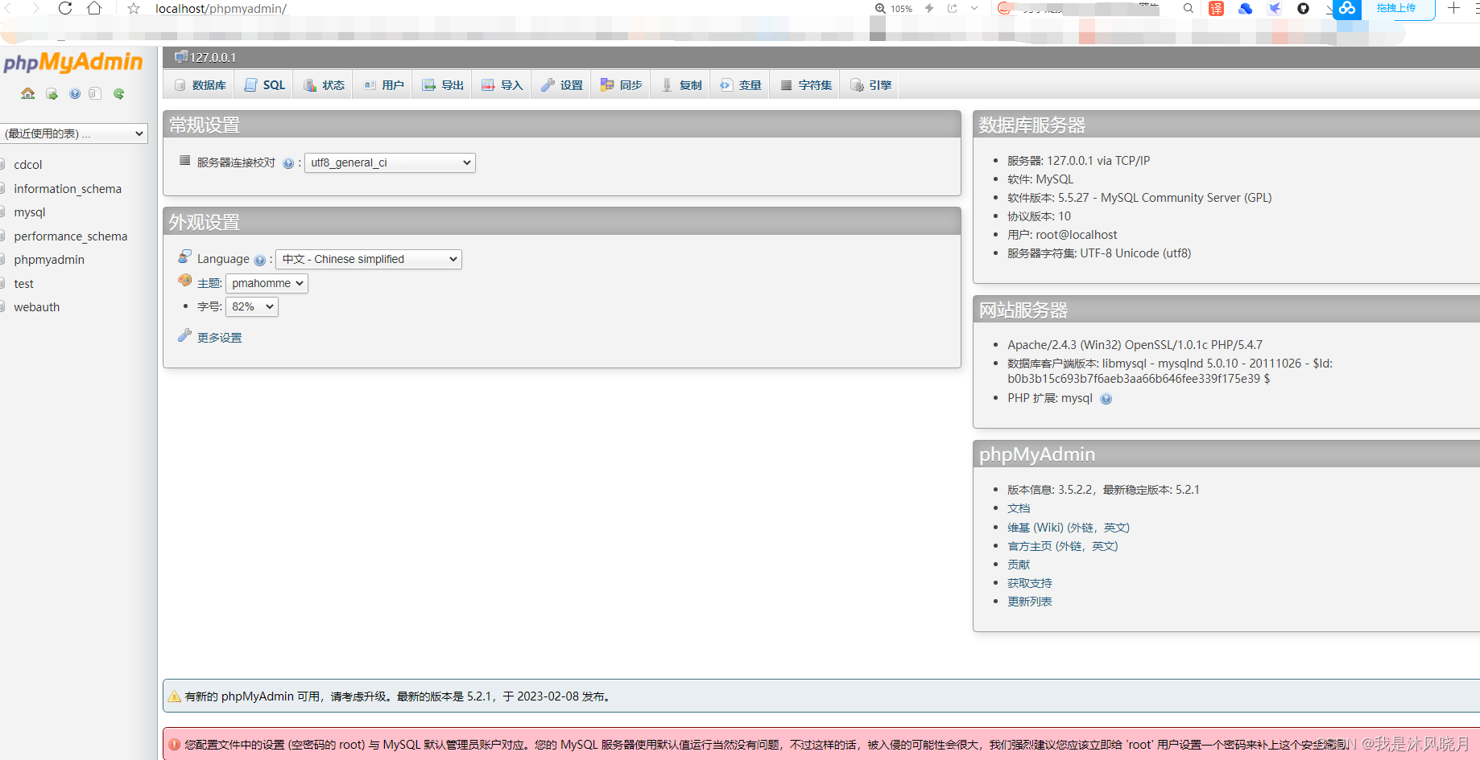Click the blue cloud extension icon

click(1246, 8)
